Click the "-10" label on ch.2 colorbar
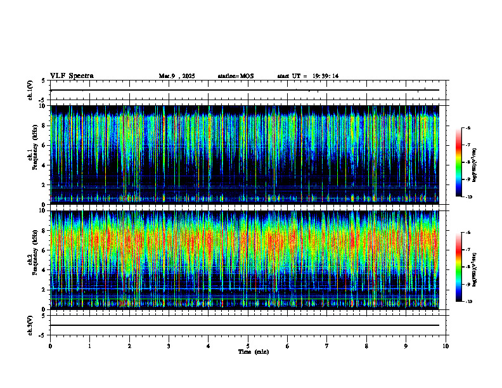The width and height of the screenshot is (502, 388). point(468,302)
